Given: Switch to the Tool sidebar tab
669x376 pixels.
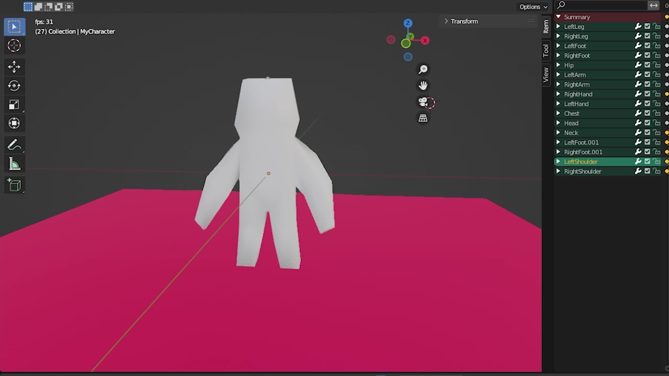Looking at the screenshot, I should [546, 51].
